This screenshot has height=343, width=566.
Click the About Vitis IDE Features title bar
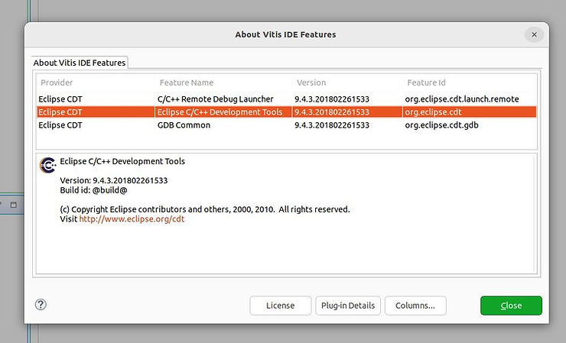click(285, 34)
